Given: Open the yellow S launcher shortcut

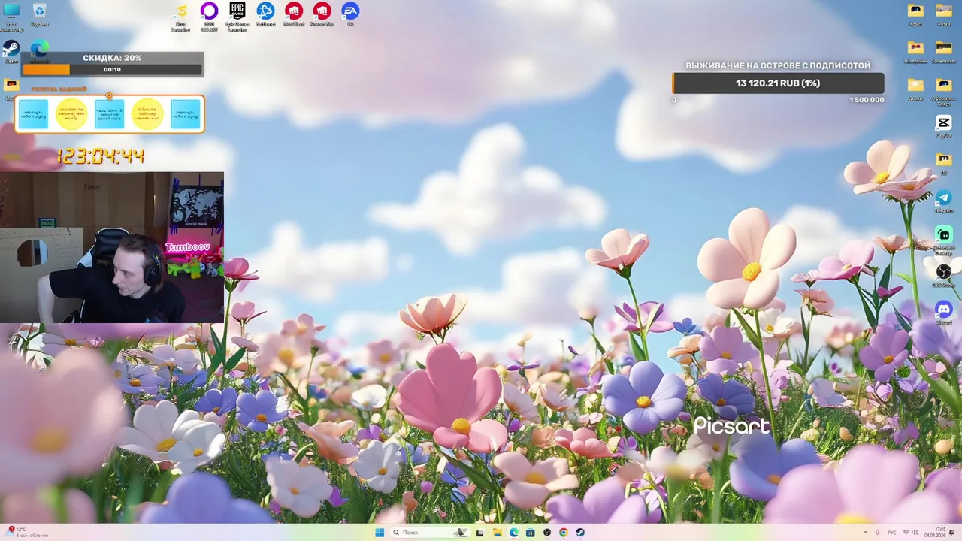Looking at the screenshot, I should pyautogui.click(x=180, y=15).
